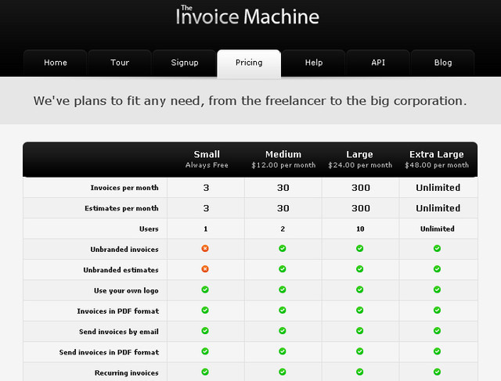Click Extra Large checkmark for PDF sending
This screenshot has height=381, width=501.
[438, 351]
